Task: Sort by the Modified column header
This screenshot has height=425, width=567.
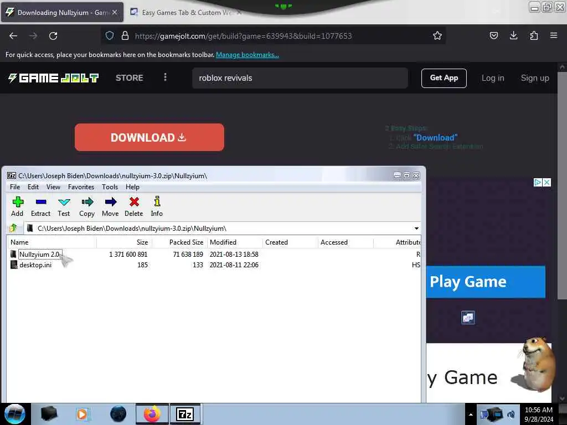Action: [235, 242]
